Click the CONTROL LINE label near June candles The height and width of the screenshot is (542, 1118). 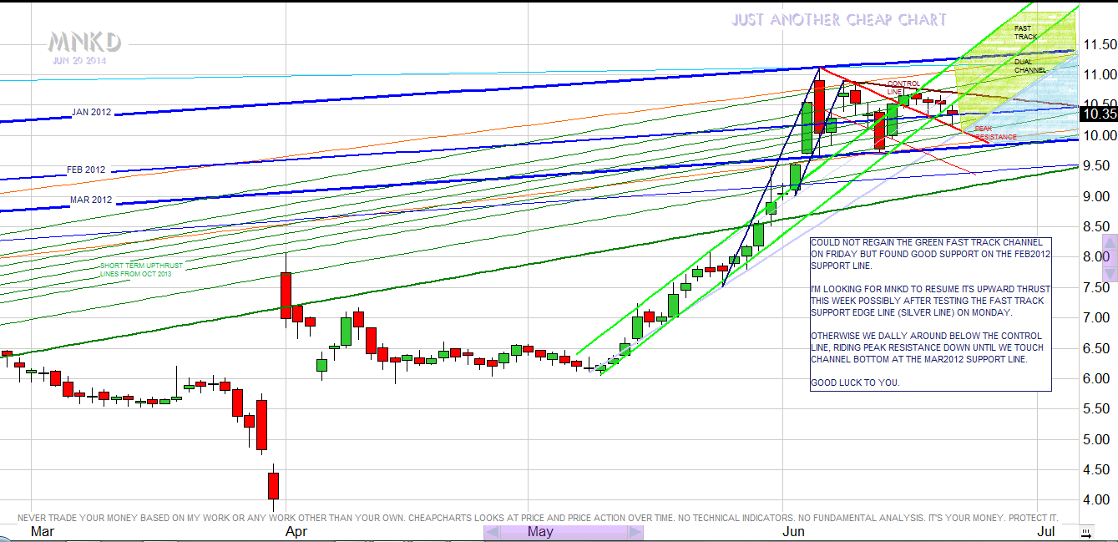pos(903,87)
